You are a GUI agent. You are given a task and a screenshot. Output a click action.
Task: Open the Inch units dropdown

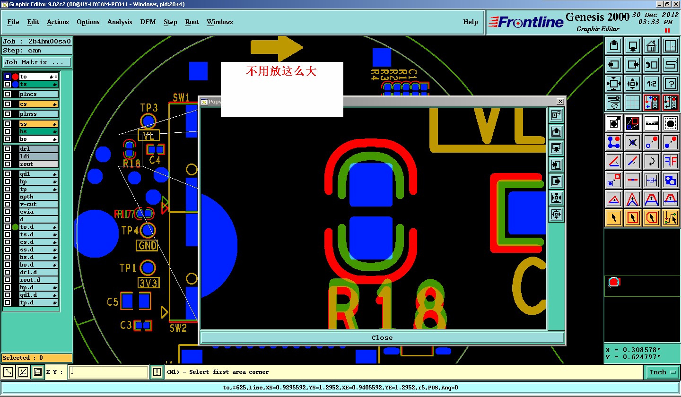[x=662, y=372]
